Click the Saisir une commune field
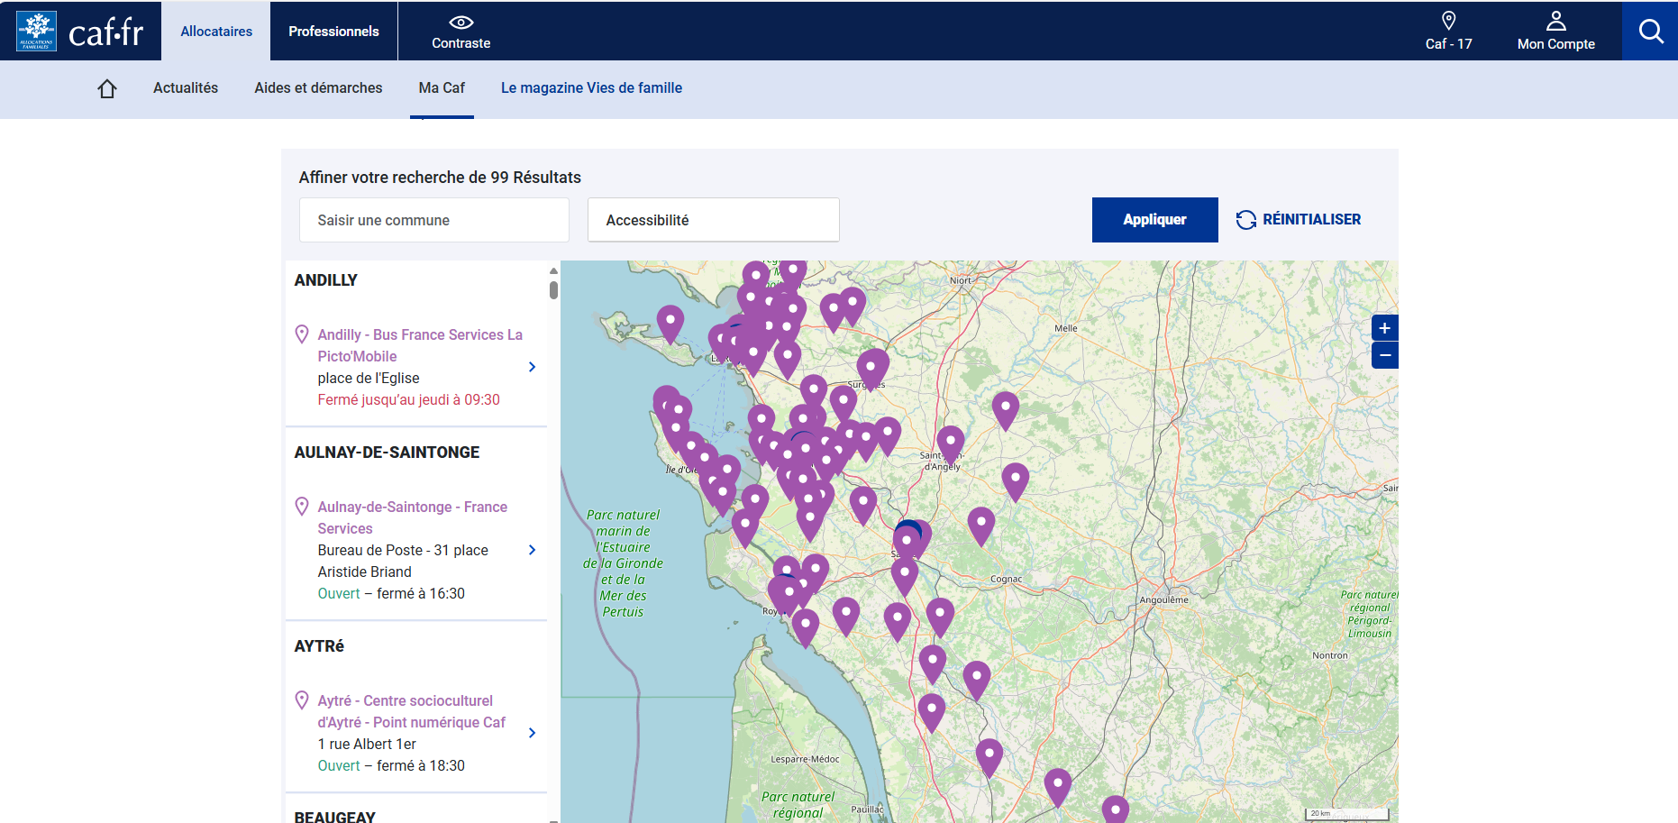This screenshot has height=823, width=1678. 433,220
